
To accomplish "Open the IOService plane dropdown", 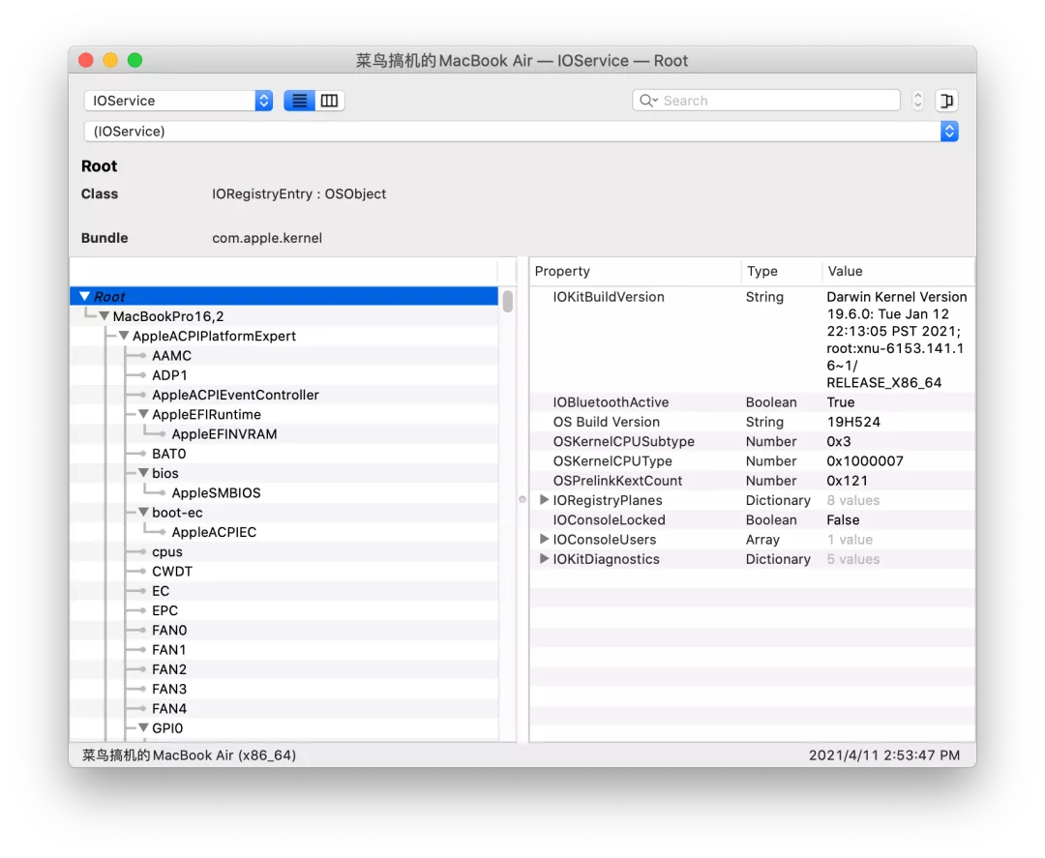I will tap(179, 101).
